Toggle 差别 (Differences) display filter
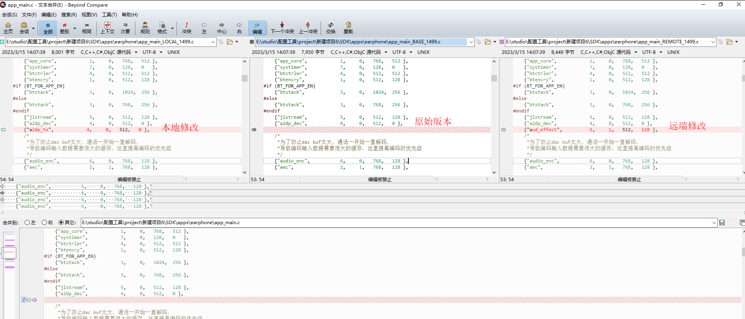The image size is (745, 319). click(x=64, y=28)
